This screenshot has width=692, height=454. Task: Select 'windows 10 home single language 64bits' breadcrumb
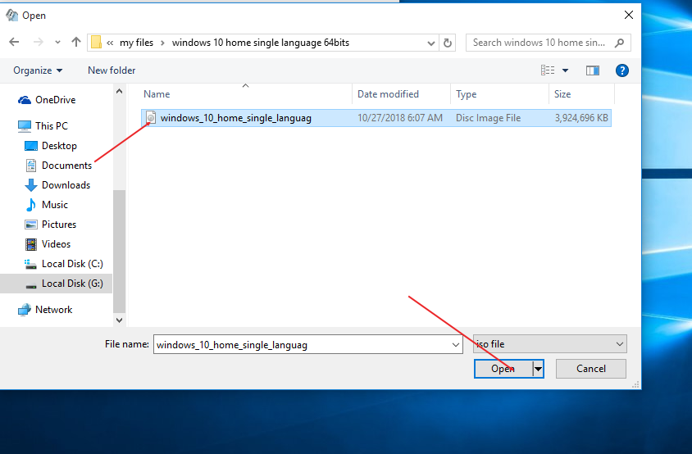(261, 43)
